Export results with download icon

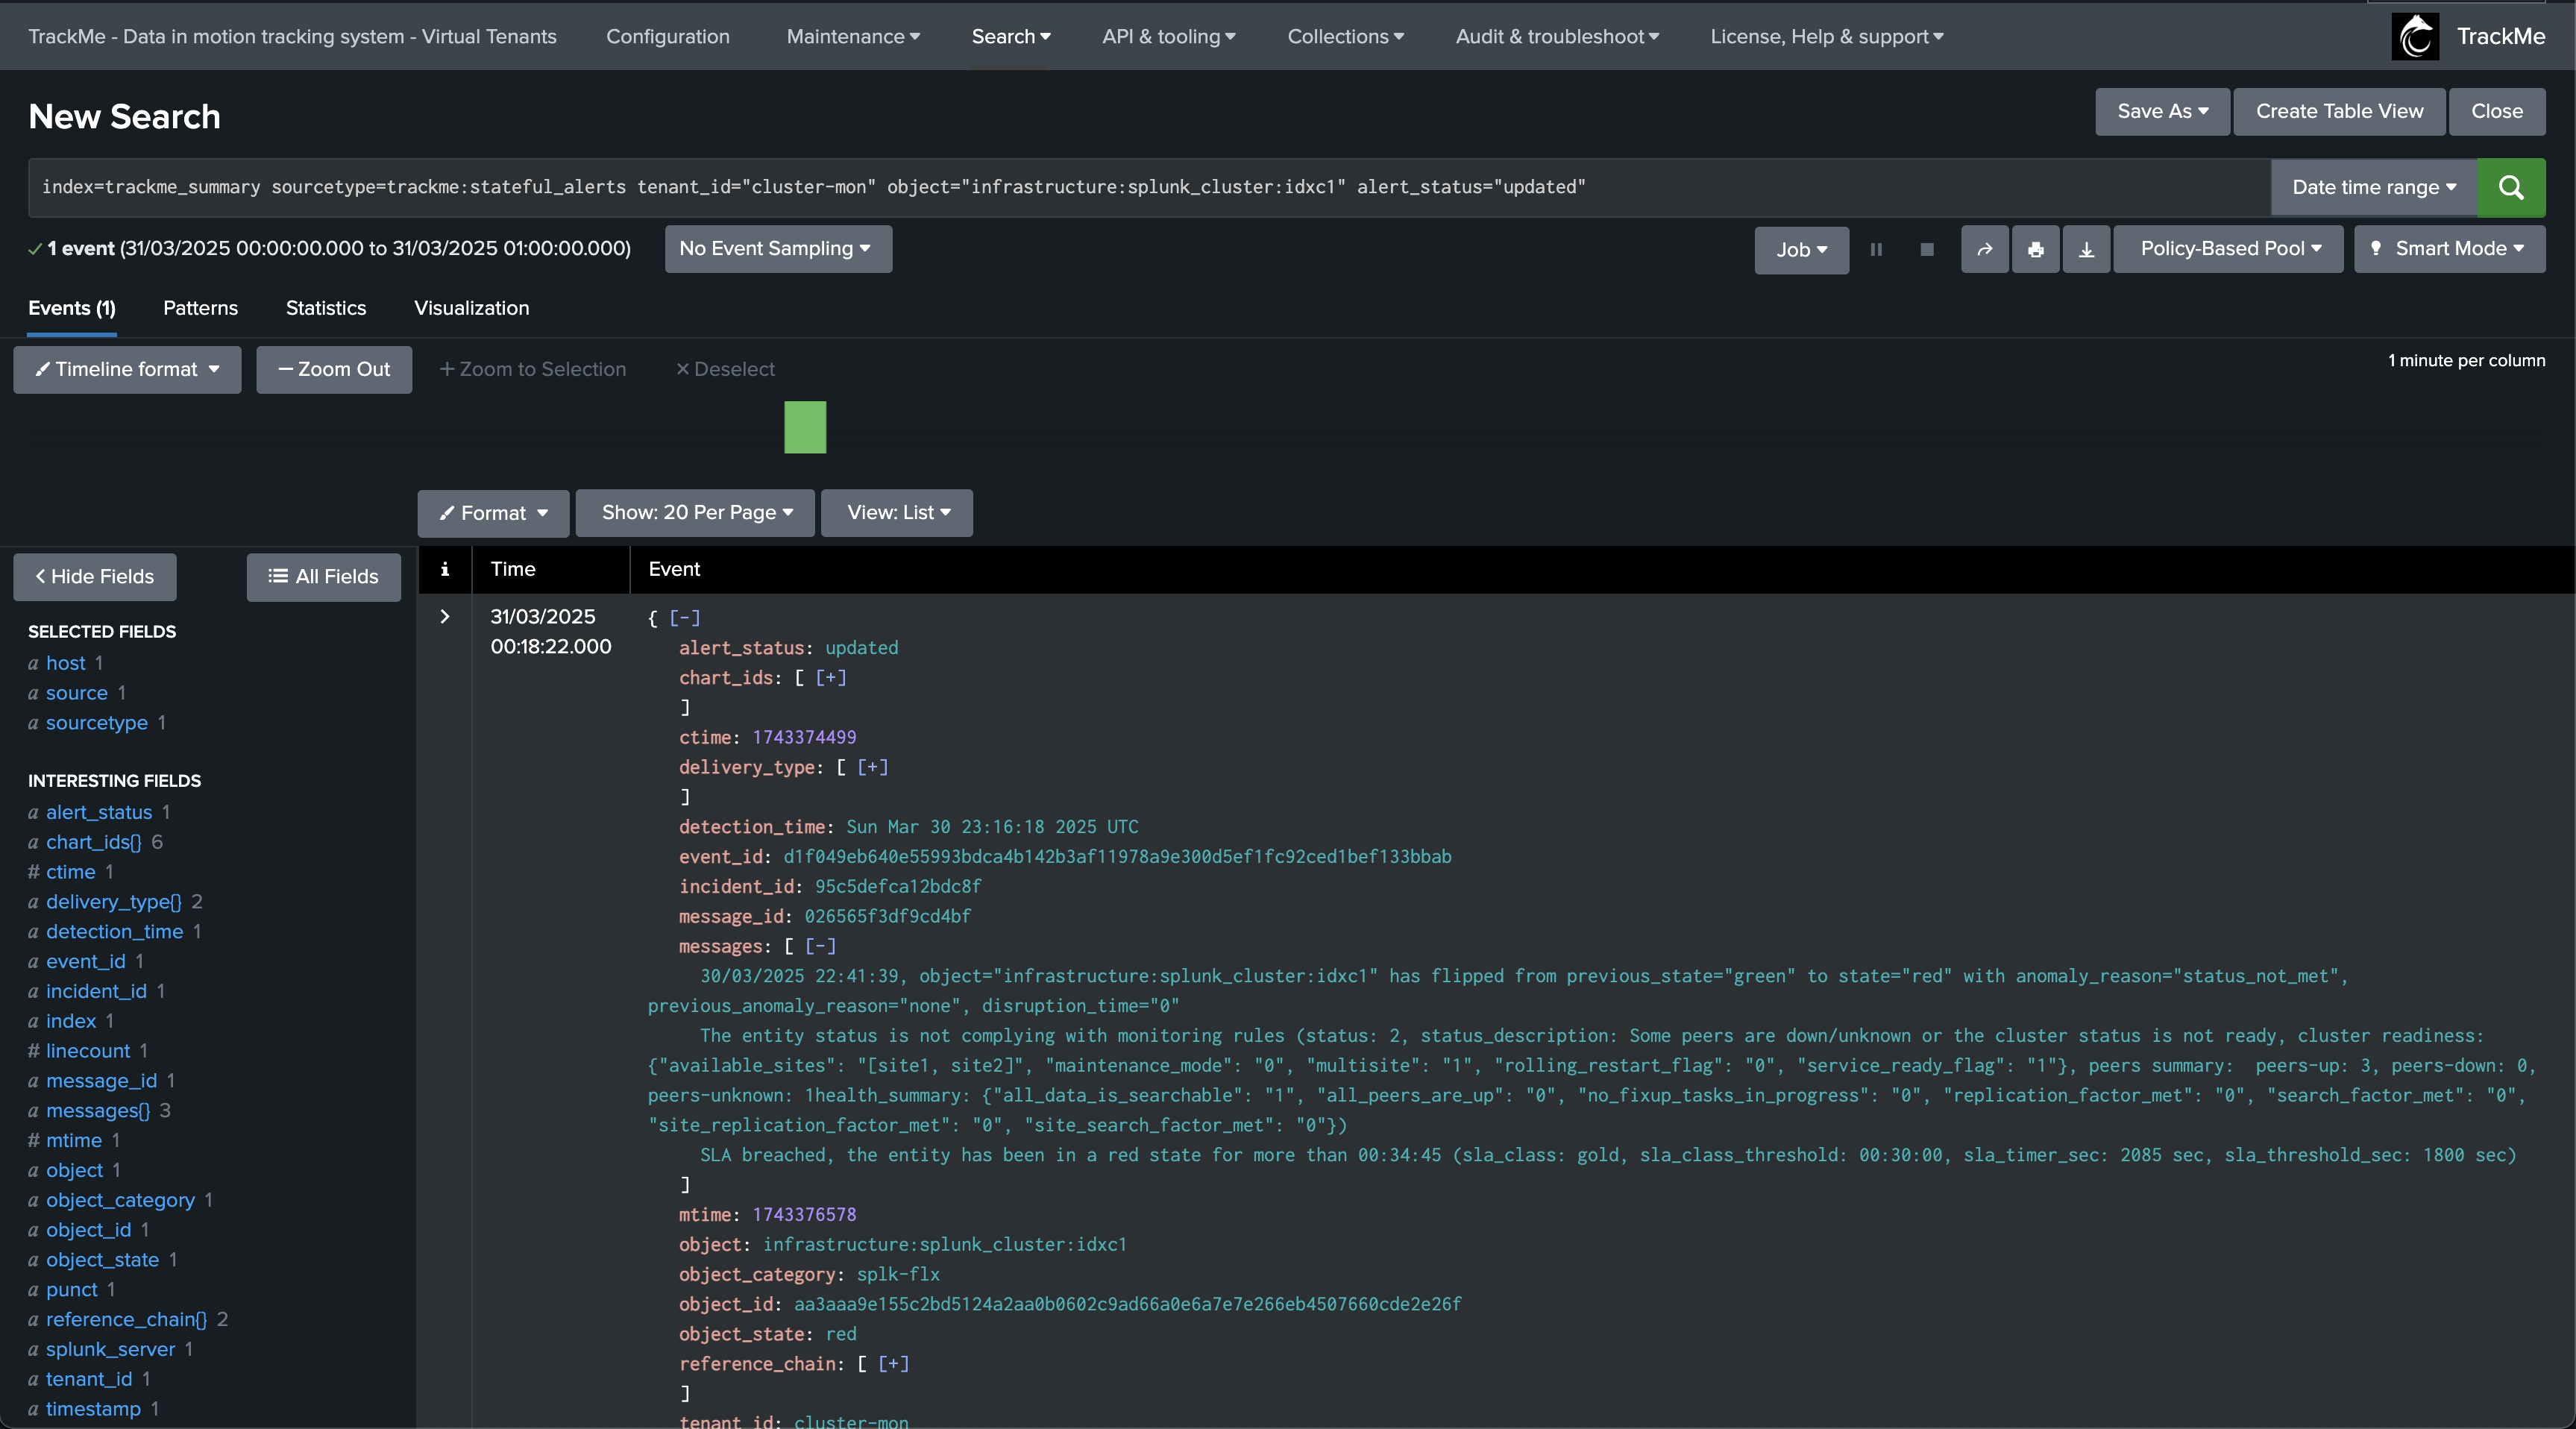(x=2087, y=249)
